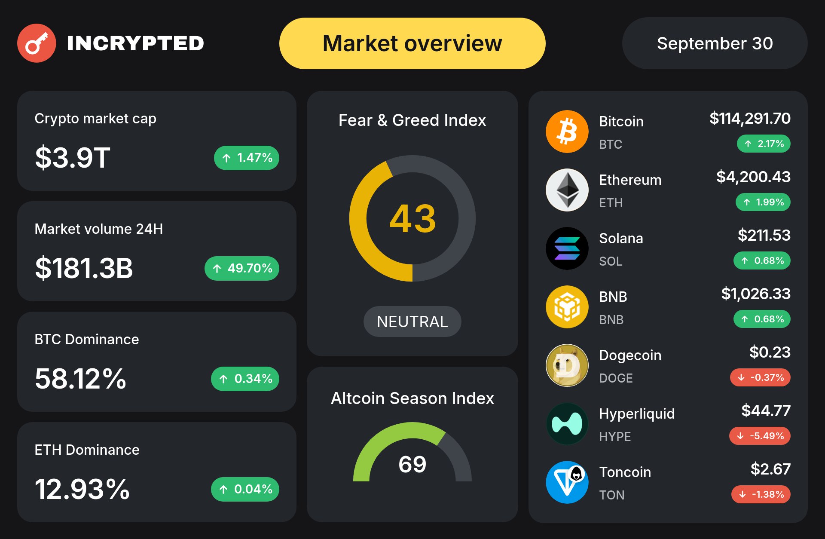Click the Market volume 49.70% change badge
This screenshot has height=539, width=825.
click(x=242, y=268)
